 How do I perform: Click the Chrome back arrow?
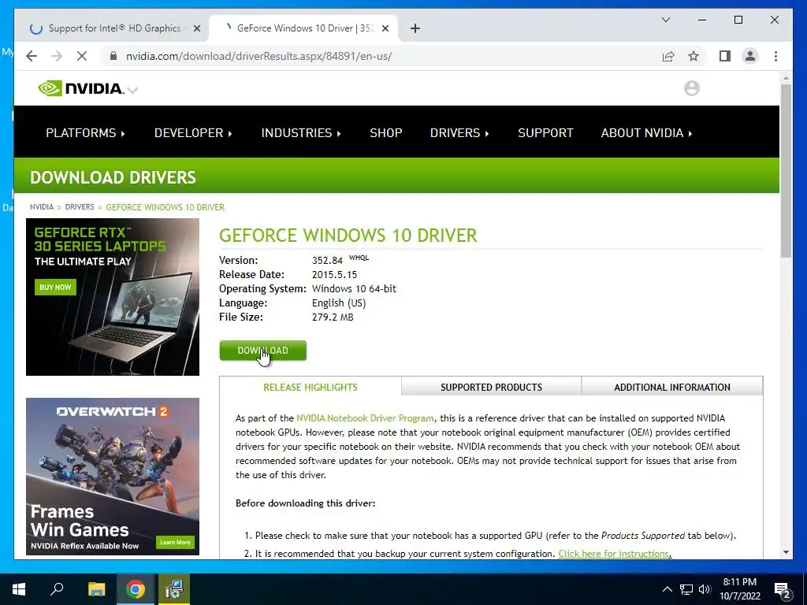(32, 56)
